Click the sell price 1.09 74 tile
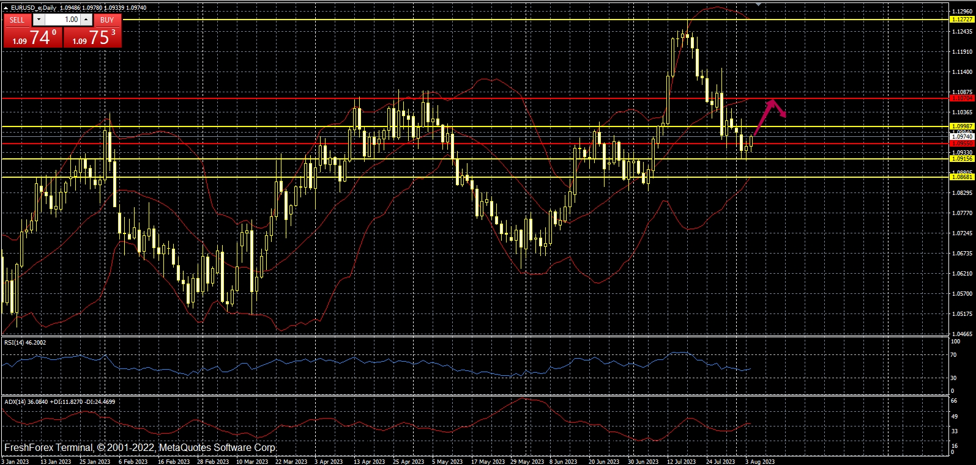Screen dimensions: 976x465 click(33, 38)
